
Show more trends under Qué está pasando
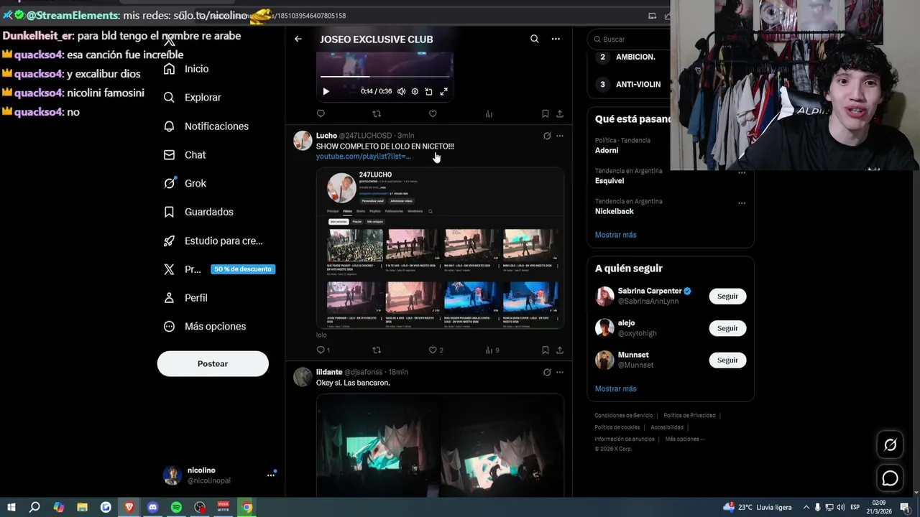615,235
